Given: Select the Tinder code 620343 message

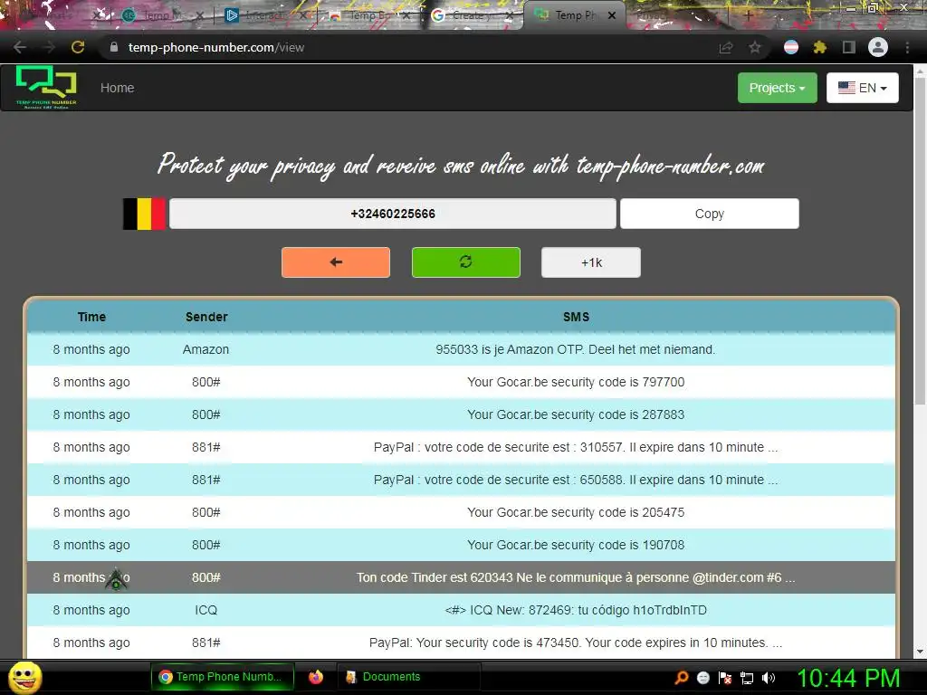Looking at the screenshot, I should coord(461,577).
